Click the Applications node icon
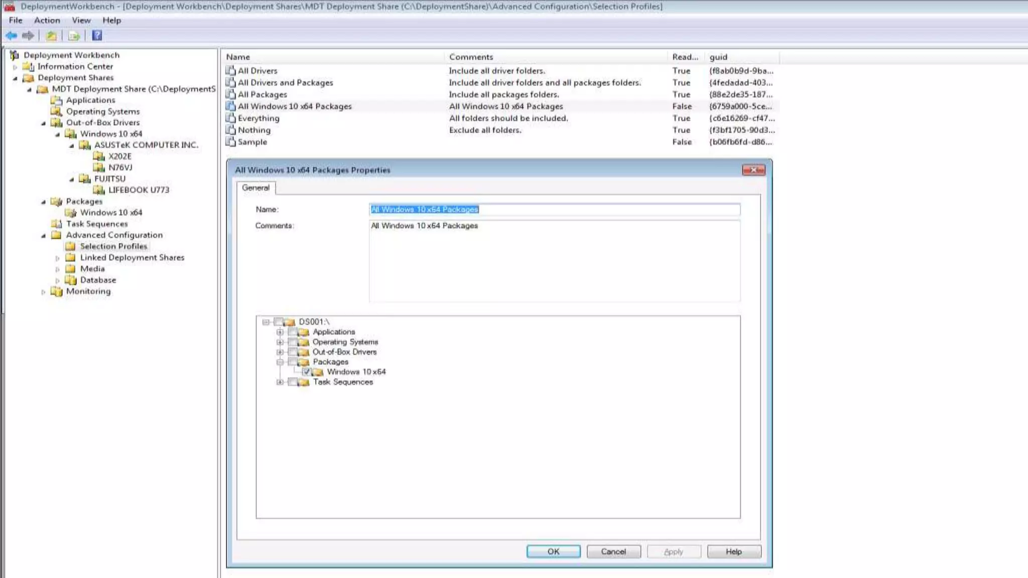The image size is (1028, 578). tap(57, 100)
